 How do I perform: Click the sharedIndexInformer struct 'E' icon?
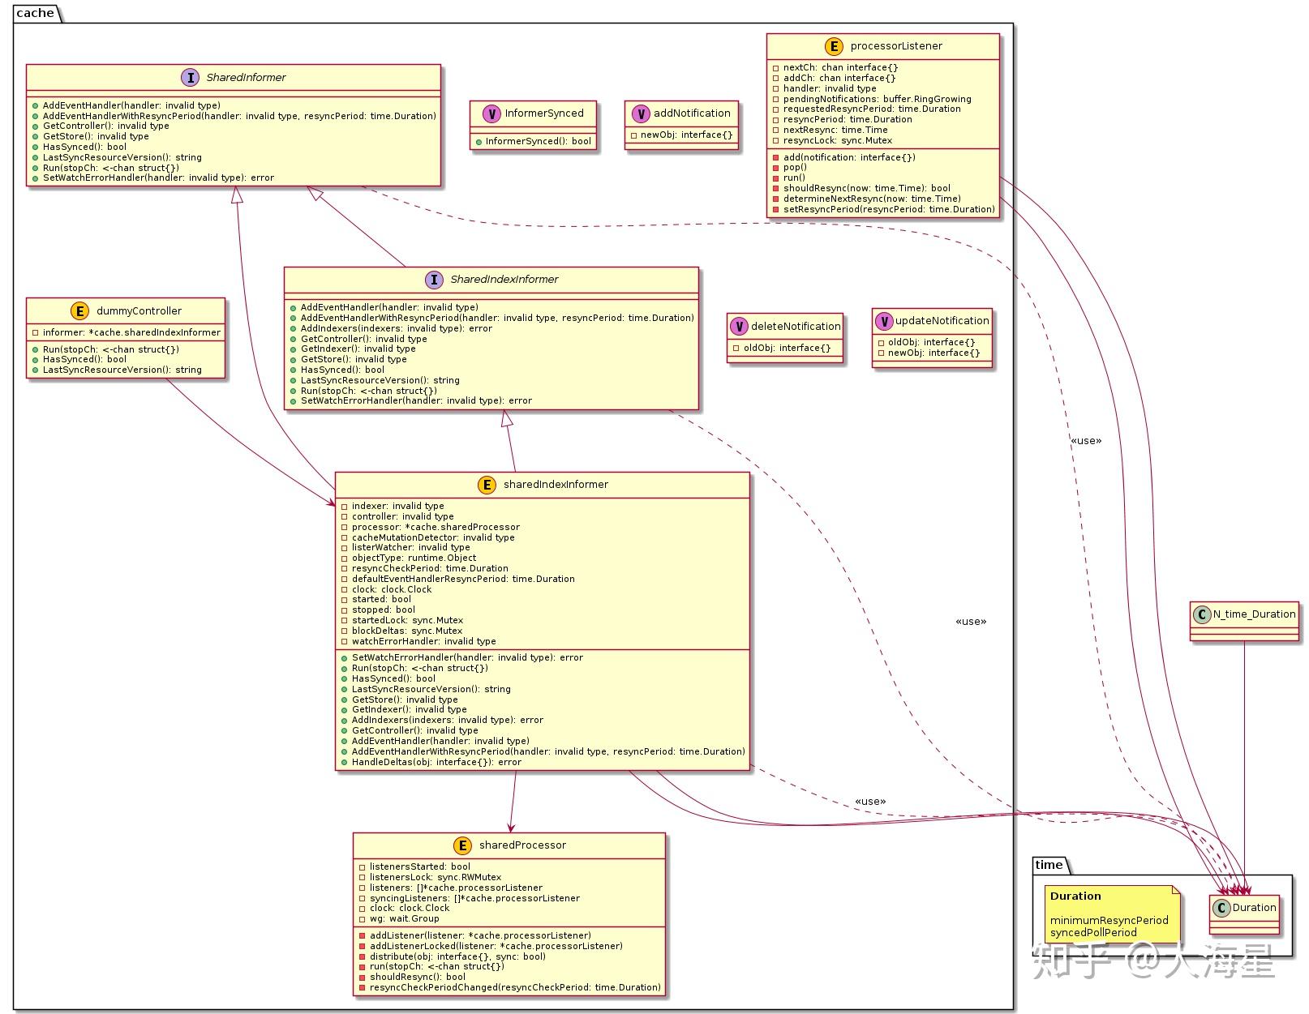pos(487,485)
